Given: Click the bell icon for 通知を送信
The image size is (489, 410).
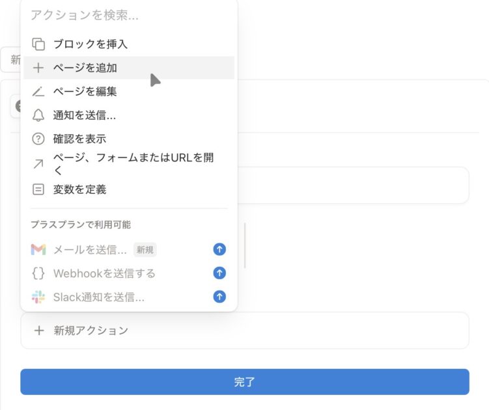Looking at the screenshot, I should point(38,115).
